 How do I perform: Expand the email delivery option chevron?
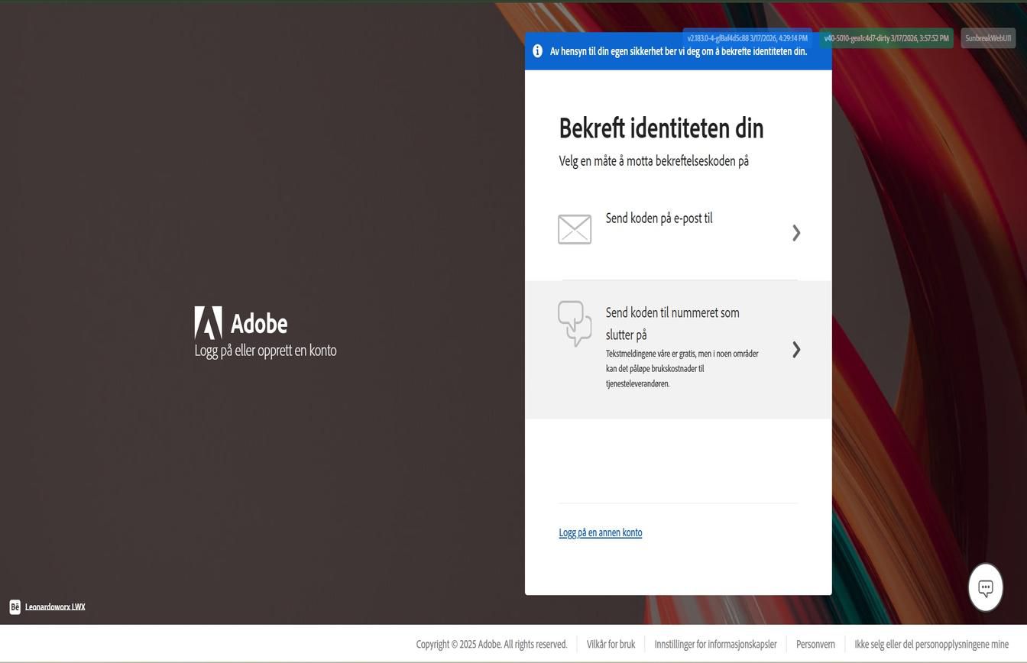coord(796,232)
